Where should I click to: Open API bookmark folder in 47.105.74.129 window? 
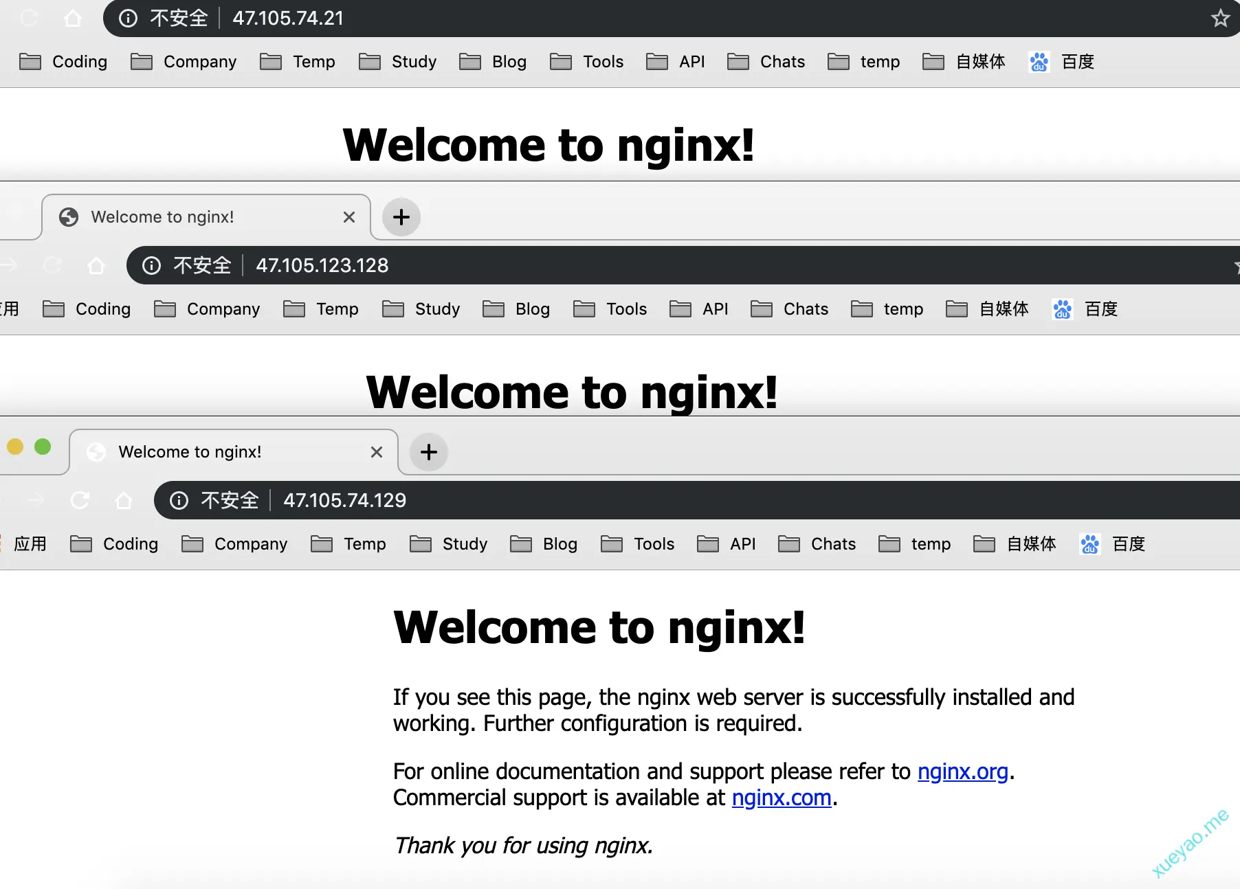pos(727,544)
